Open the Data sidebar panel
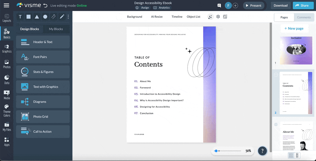 pyautogui.click(x=7, y=79)
